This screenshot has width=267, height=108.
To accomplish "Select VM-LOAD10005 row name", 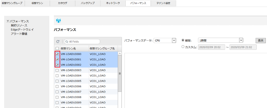I will 71,81.
